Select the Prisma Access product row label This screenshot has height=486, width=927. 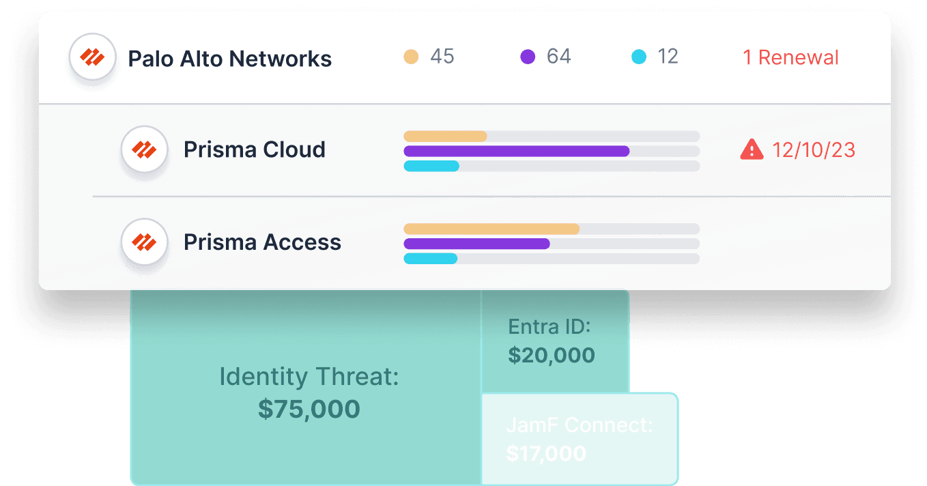pos(262,242)
